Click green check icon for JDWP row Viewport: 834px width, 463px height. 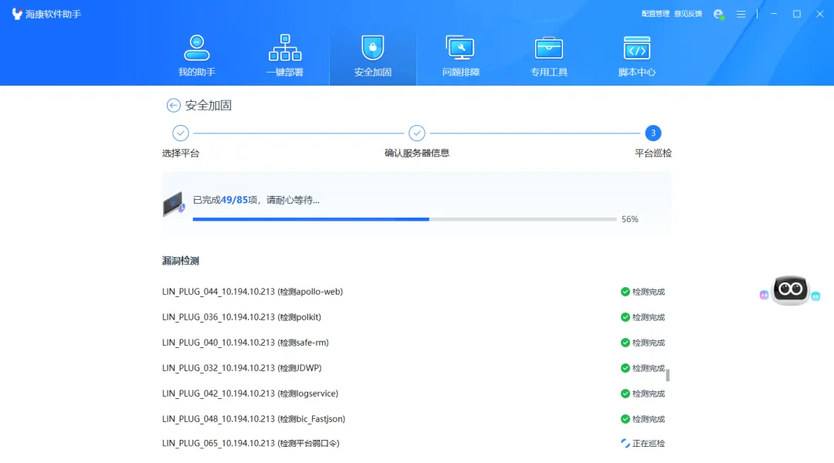pos(625,368)
